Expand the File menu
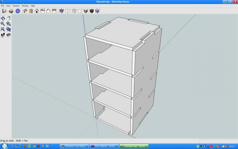 (x=2, y=6)
